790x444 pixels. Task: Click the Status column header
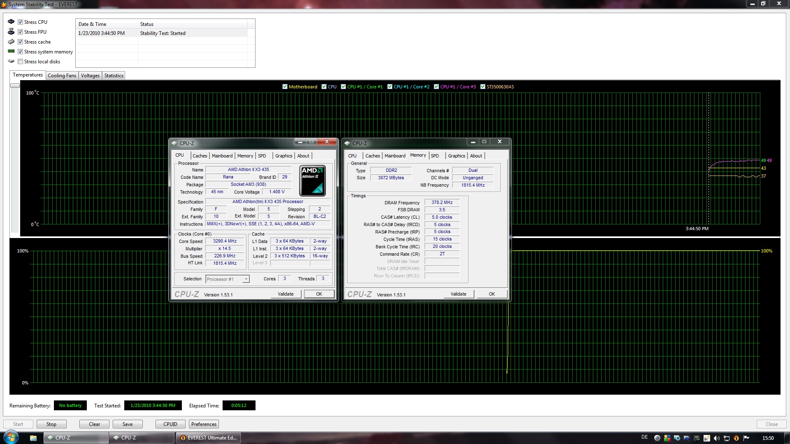click(x=193, y=24)
